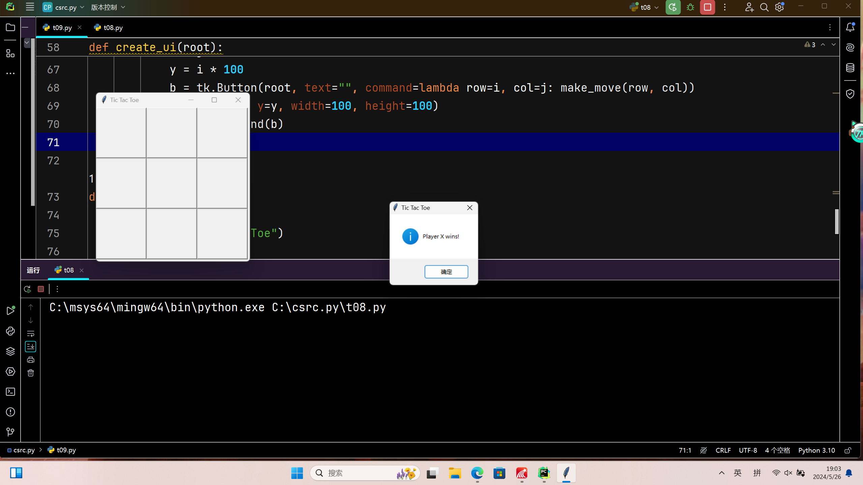Open the Terminal tool window
Screen dimensions: 863x485
[x=10, y=392]
